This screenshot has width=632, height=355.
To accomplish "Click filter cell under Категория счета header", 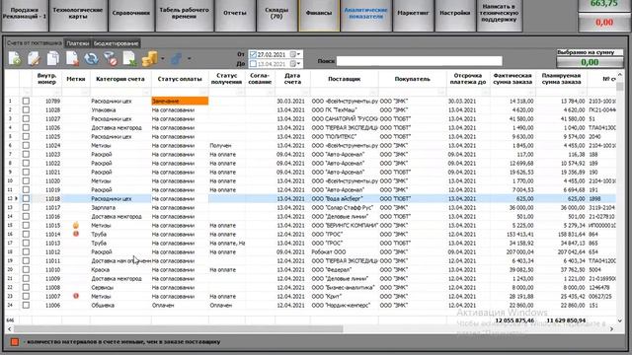I will pyautogui.click(x=120, y=92).
